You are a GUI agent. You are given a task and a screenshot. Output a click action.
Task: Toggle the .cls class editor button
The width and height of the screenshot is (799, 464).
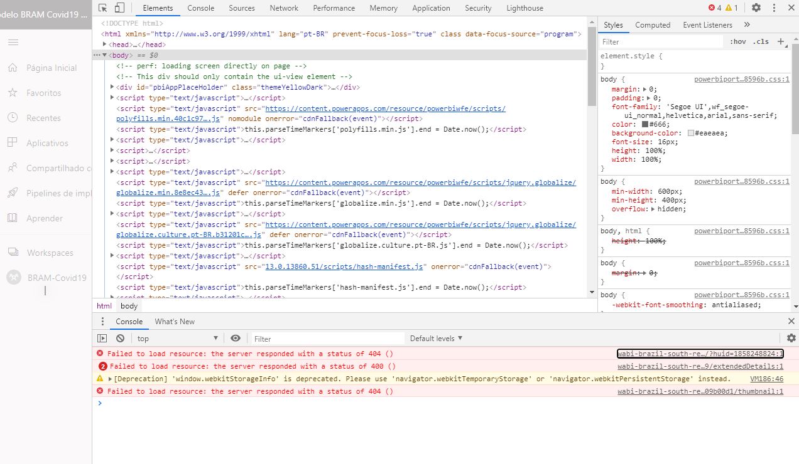coord(761,41)
